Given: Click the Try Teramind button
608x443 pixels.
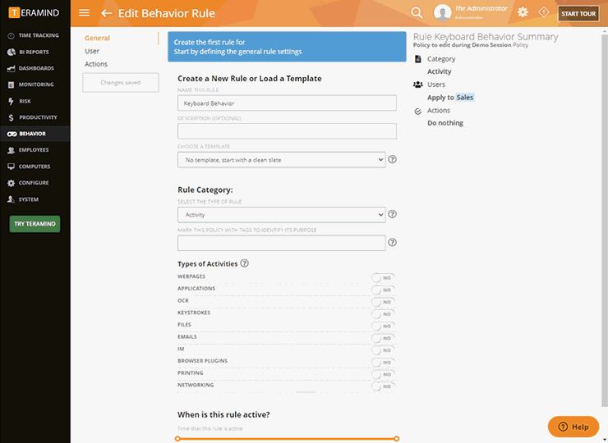Looking at the screenshot, I should (35, 224).
